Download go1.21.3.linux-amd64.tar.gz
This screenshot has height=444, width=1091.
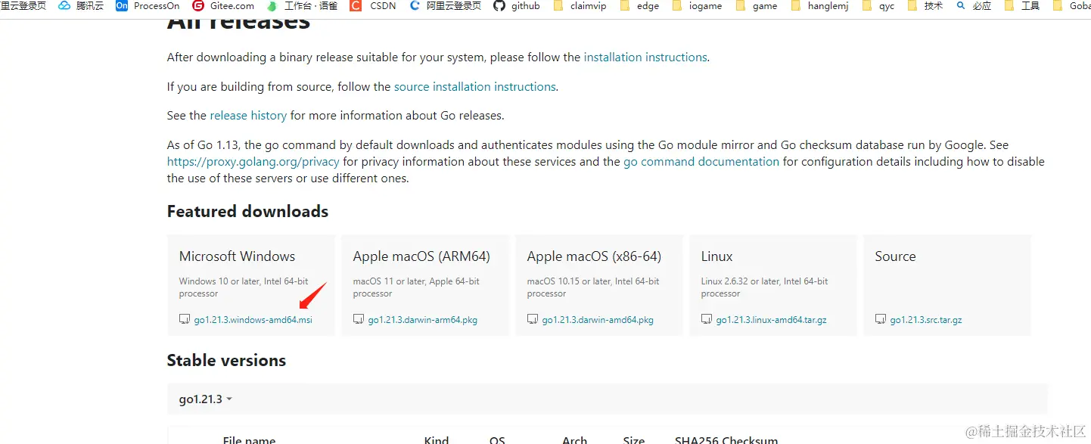(x=772, y=320)
